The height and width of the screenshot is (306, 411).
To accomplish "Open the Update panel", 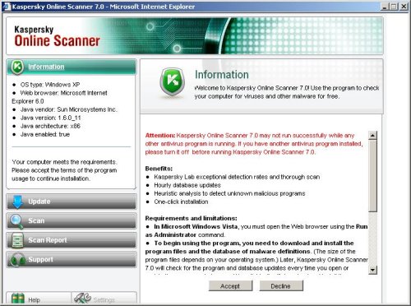I will (72, 202).
